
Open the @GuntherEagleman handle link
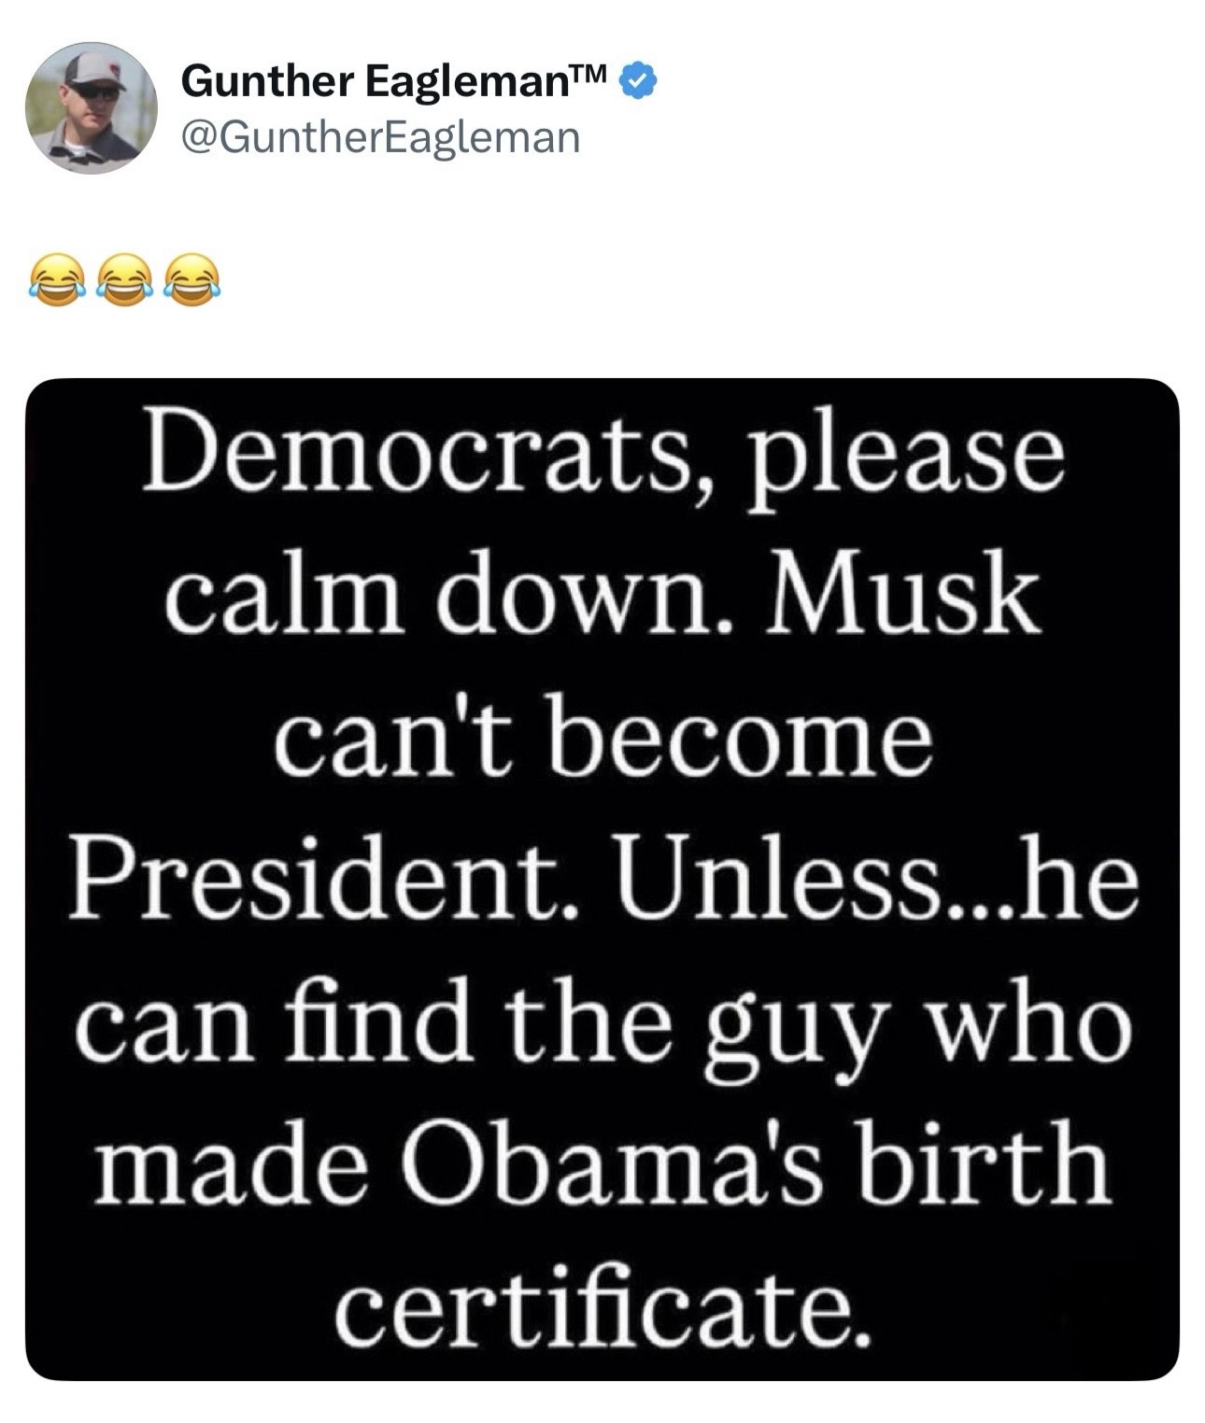coord(379,137)
